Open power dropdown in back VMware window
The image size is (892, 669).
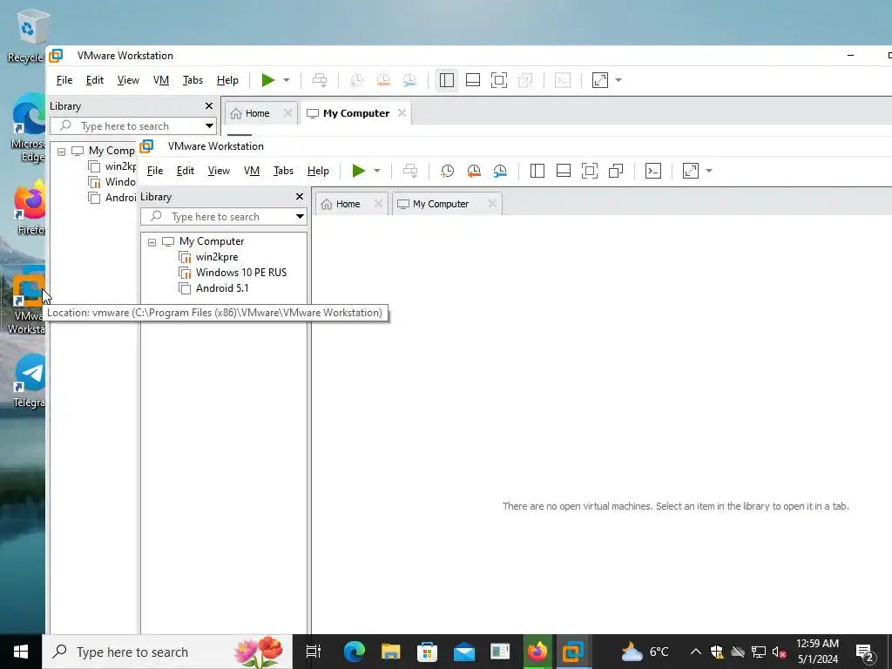[287, 80]
